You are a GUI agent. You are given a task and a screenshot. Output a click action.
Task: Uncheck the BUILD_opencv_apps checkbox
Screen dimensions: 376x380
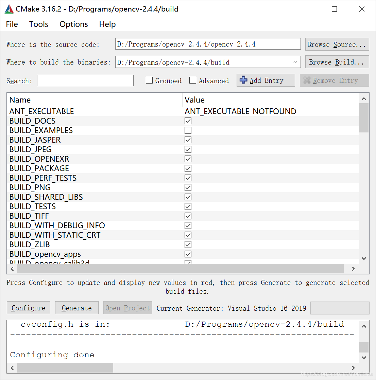[188, 254]
